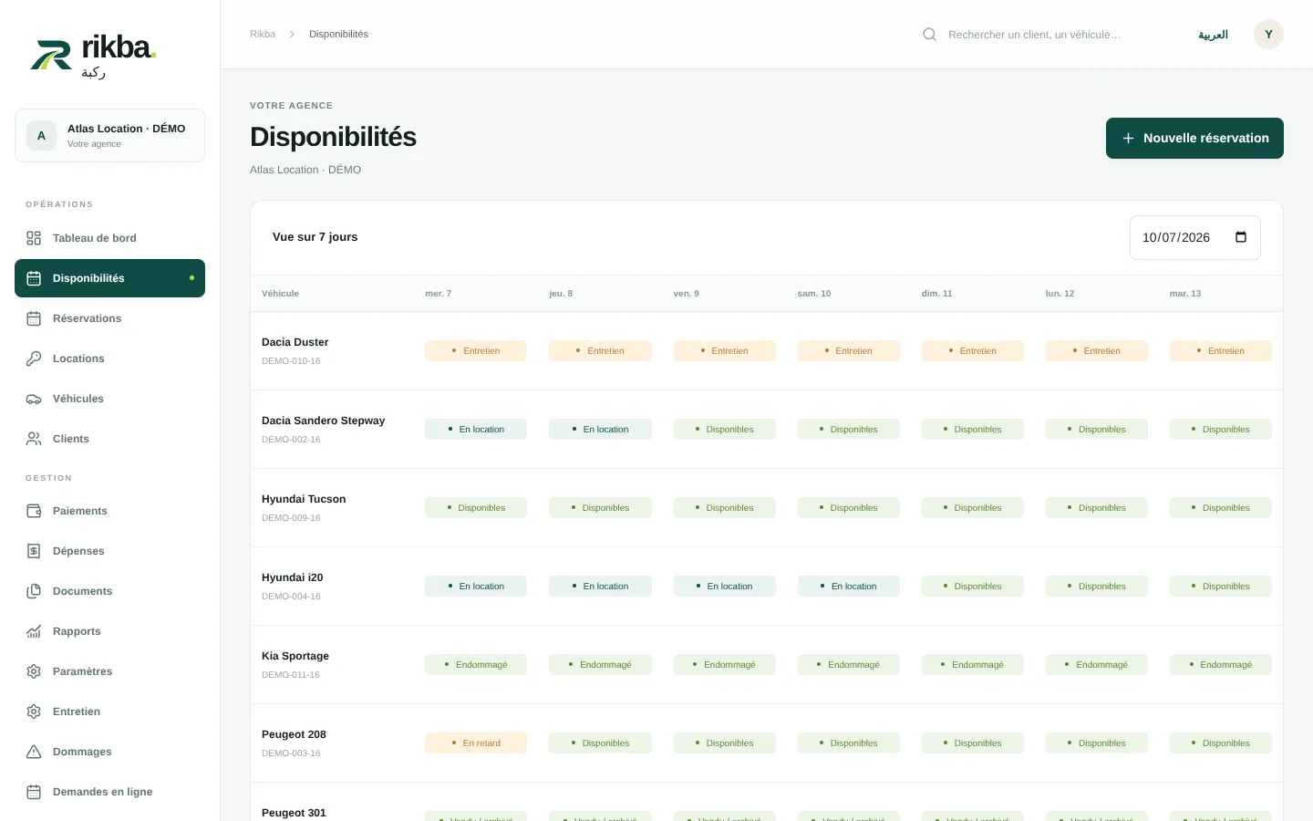Click En location for Dacia Sandero on jeu. 8

coord(600,430)
